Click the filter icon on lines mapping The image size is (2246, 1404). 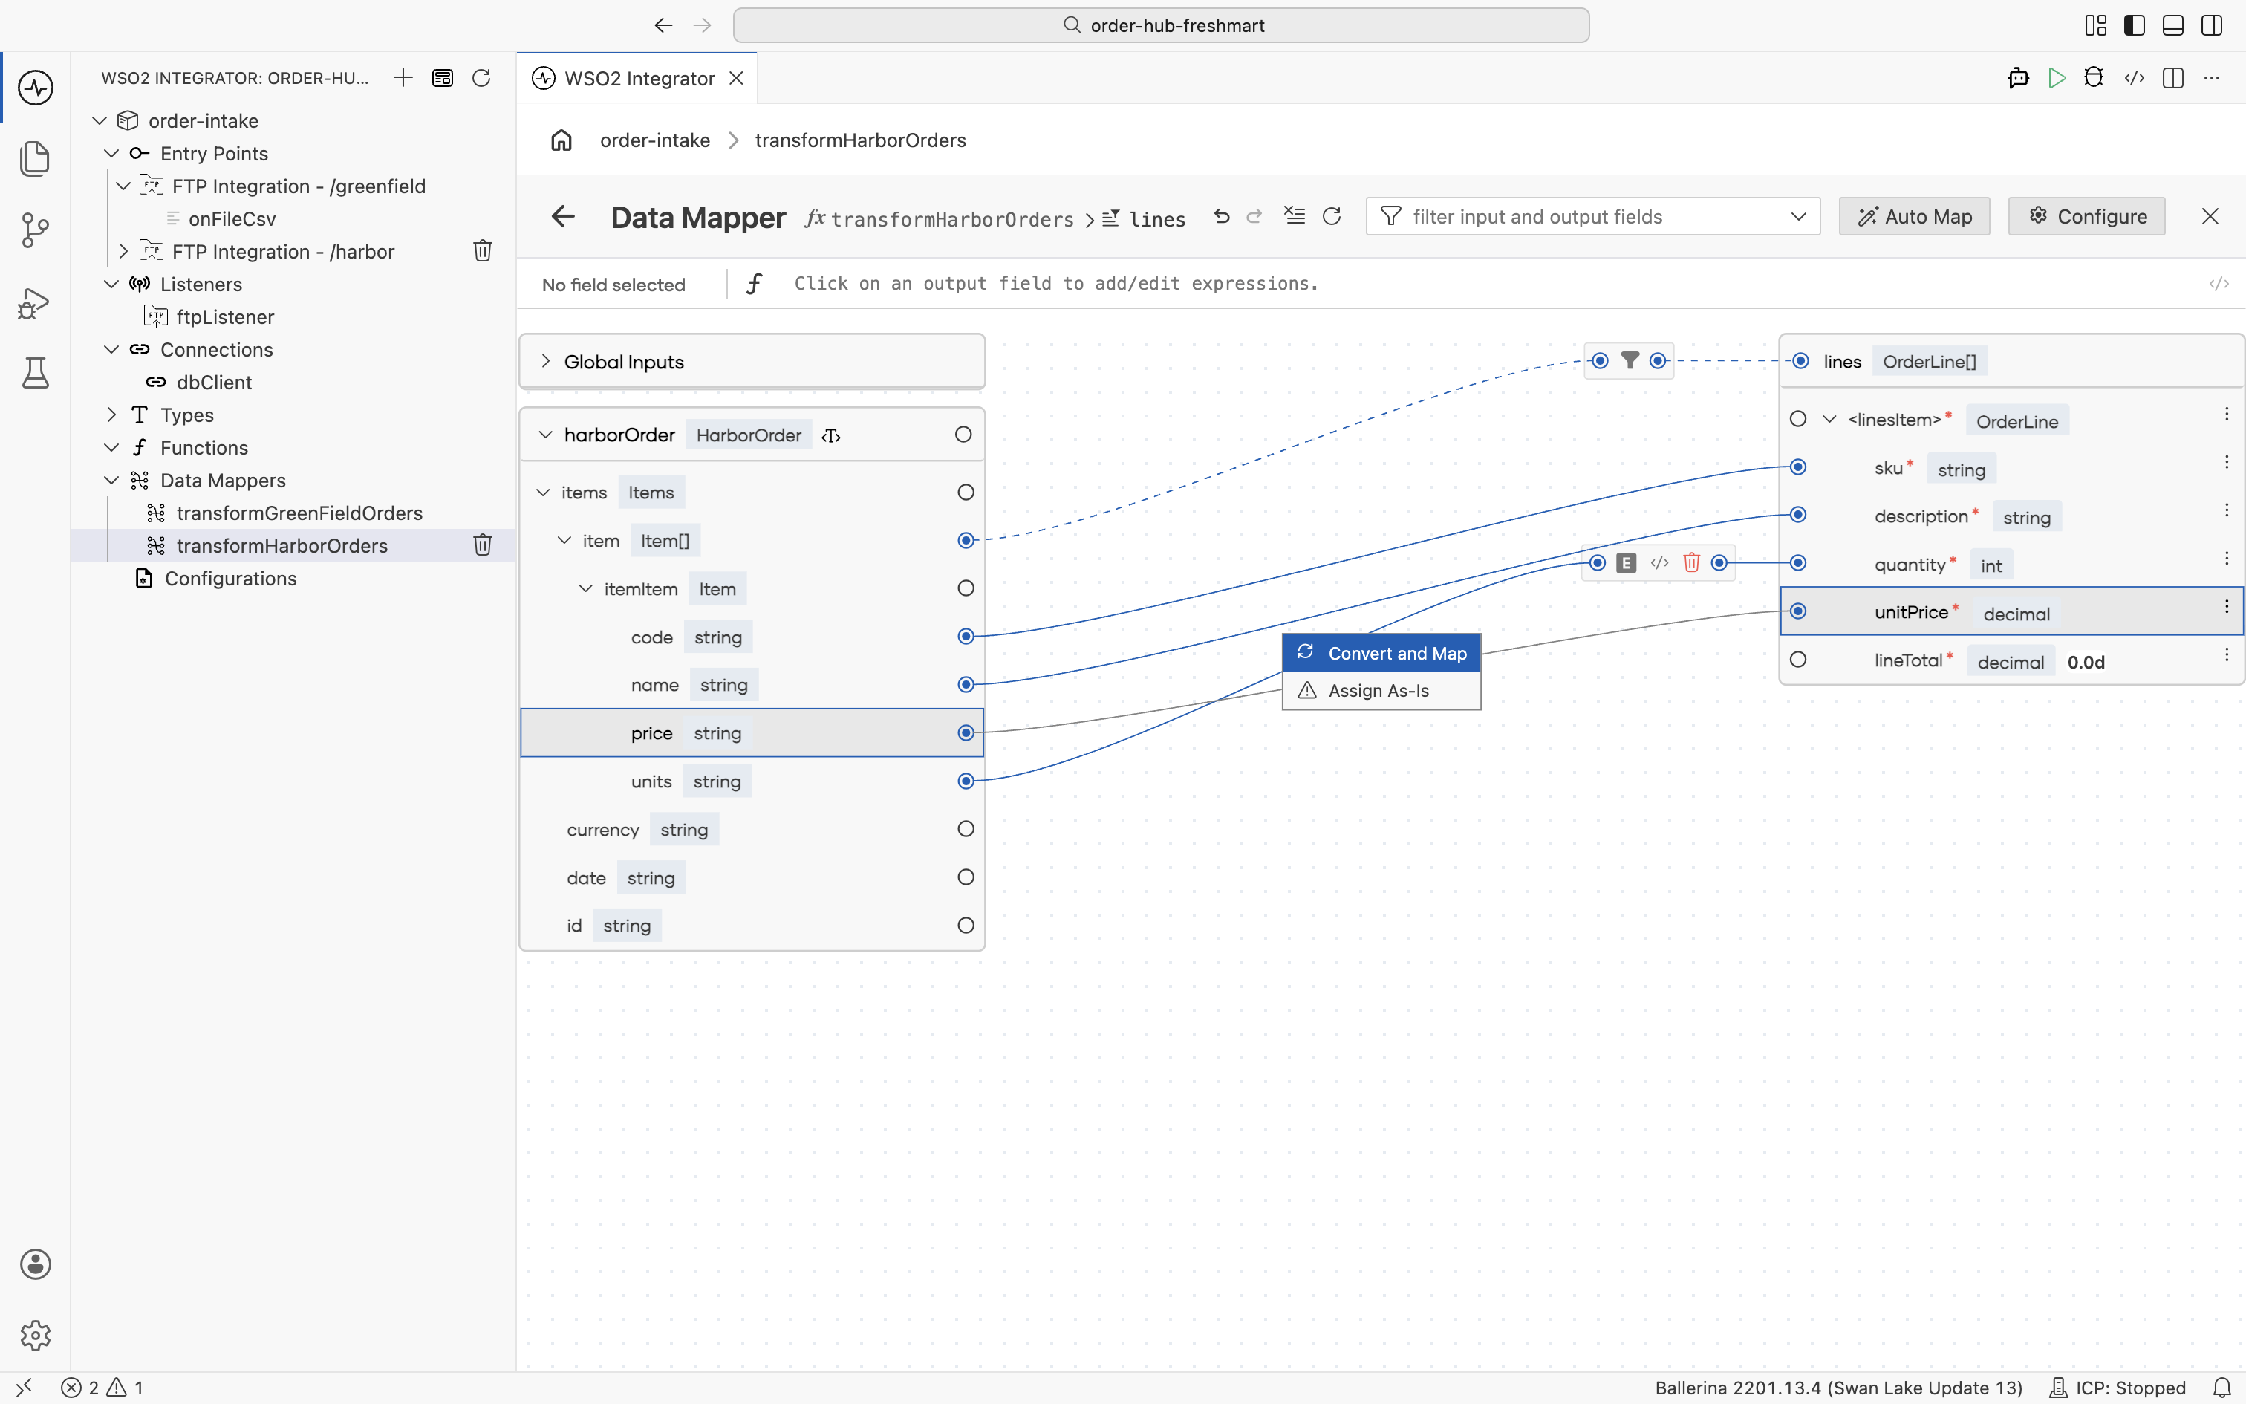[1630, 360]
